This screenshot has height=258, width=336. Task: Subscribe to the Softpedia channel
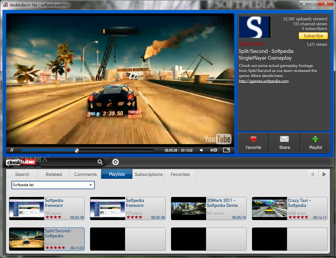tap(313, 36)
